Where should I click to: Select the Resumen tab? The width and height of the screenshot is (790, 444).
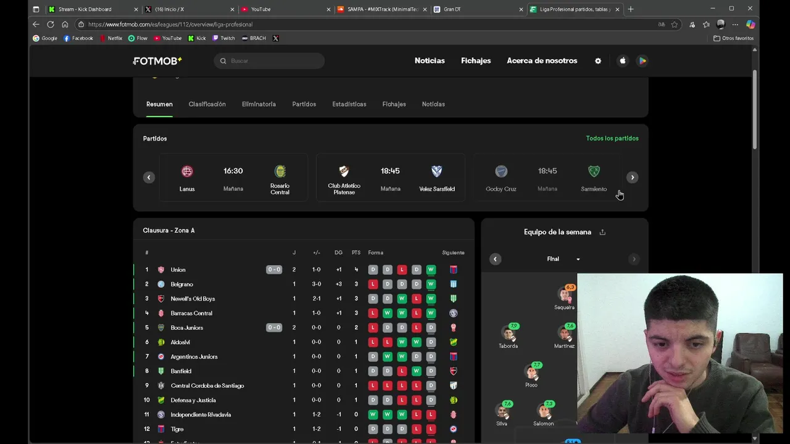159,104
